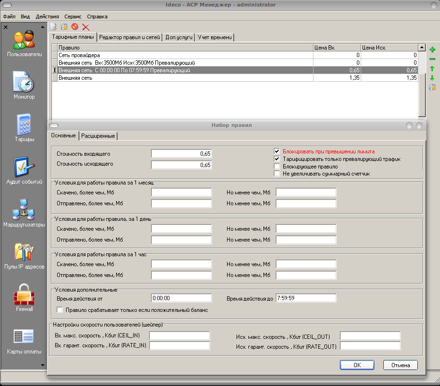Move rule down with green down arrow
This screenshot has height=386, width=440.
[432, 78]
